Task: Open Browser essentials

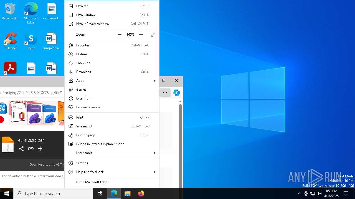Action: (x=112, y=107)
